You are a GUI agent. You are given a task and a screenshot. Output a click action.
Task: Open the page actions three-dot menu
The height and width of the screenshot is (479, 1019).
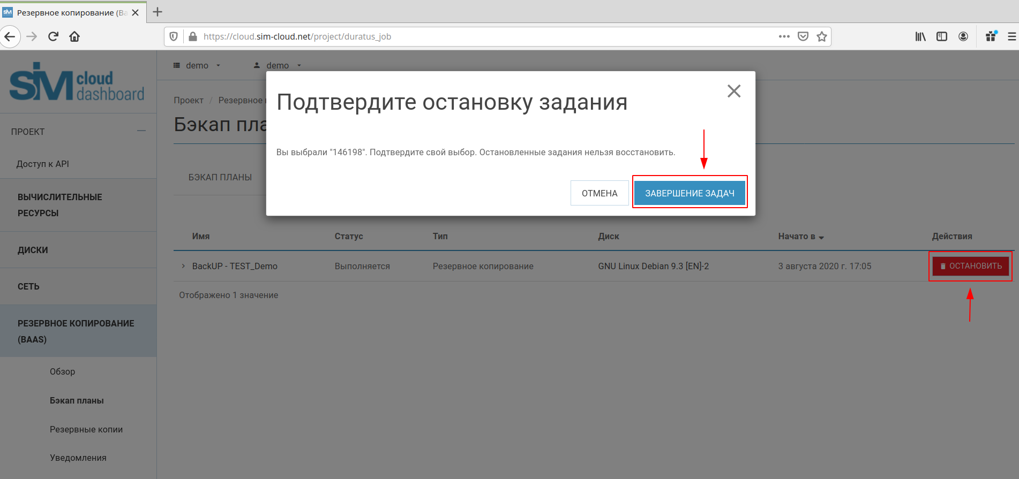[x=784, y=36]
